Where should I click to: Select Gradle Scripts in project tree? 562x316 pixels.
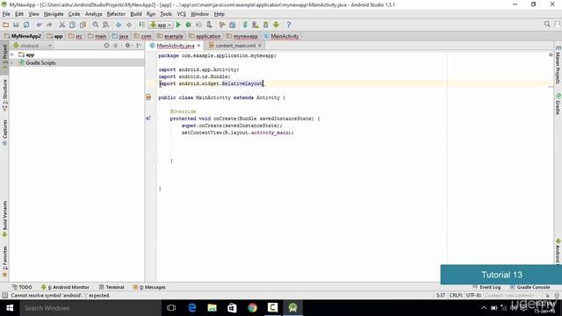(x=40, y=62)
